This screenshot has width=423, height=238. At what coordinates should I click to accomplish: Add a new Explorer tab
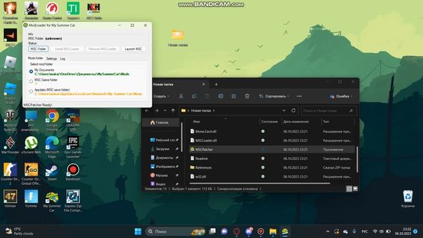[x=216, y=85]
